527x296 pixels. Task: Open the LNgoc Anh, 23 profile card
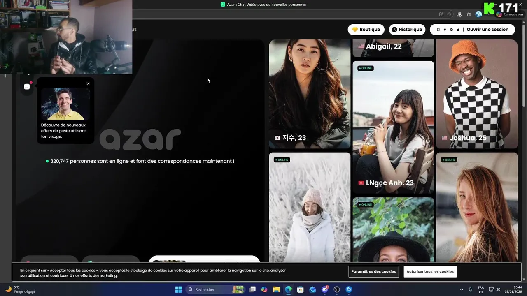pyautogui.click(x=393, y=127)
